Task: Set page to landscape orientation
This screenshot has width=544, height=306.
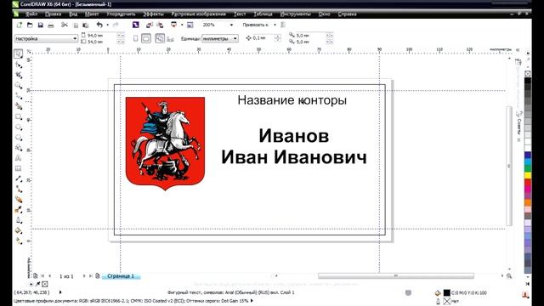Action: coord(146,38)
